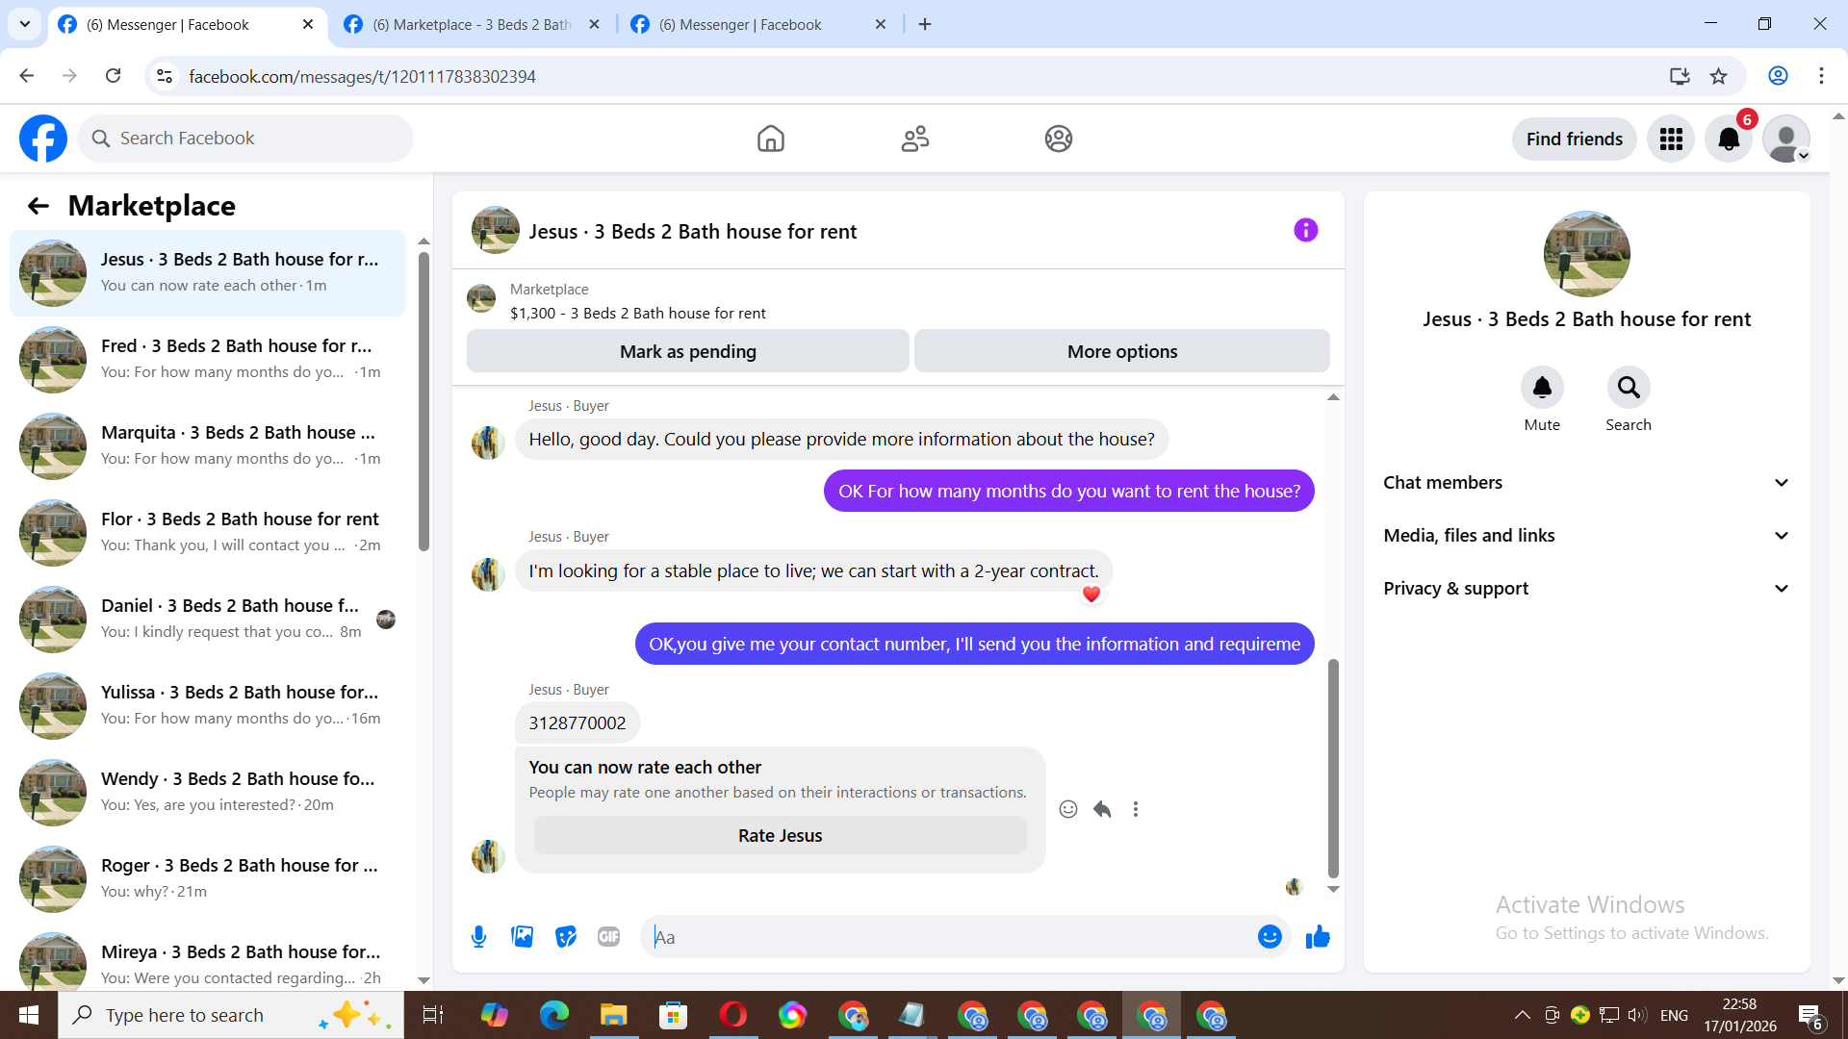Open emoji picker in message box
Viewport: 1848px width, 1039px height.
(x=1270, y=936)
